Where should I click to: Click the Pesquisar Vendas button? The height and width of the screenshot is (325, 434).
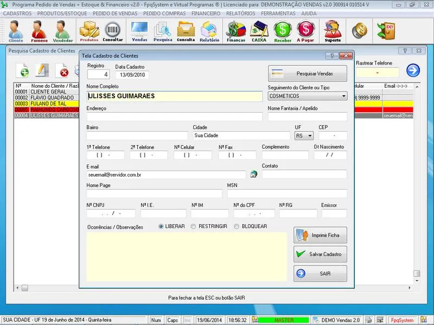[308, 73]
